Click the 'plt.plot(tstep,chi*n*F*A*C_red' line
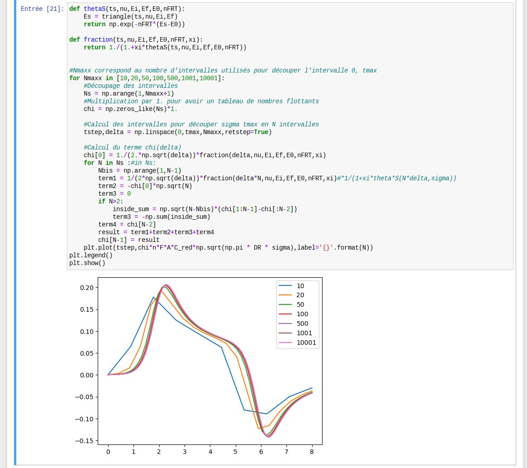Screen dimensions: 527x468 click(x=228, y=248)
